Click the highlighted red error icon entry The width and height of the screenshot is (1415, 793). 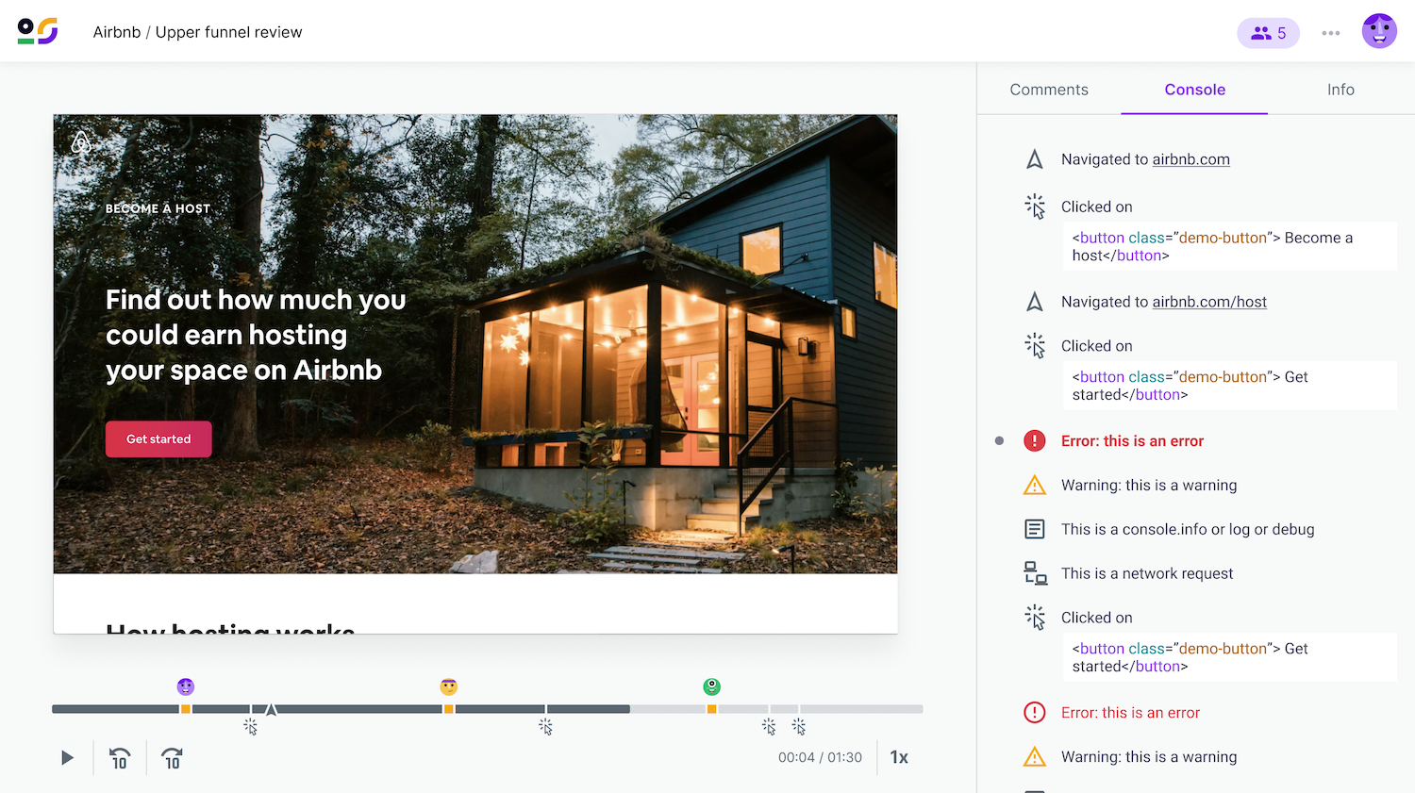[x=1035, y=440]
